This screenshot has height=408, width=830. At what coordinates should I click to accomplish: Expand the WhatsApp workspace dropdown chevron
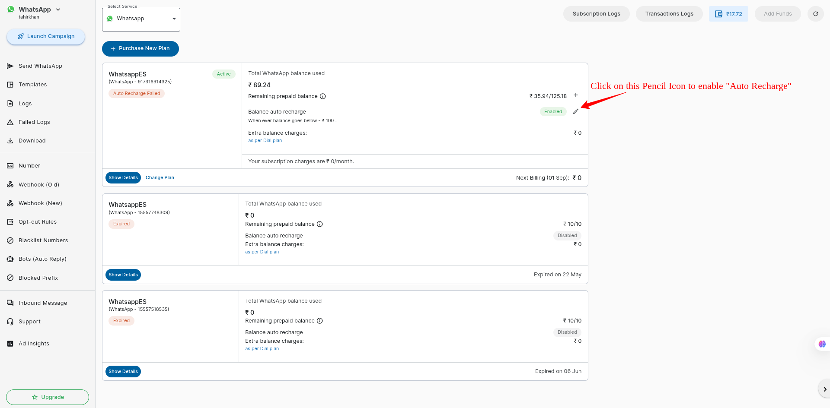pos(58,9)
